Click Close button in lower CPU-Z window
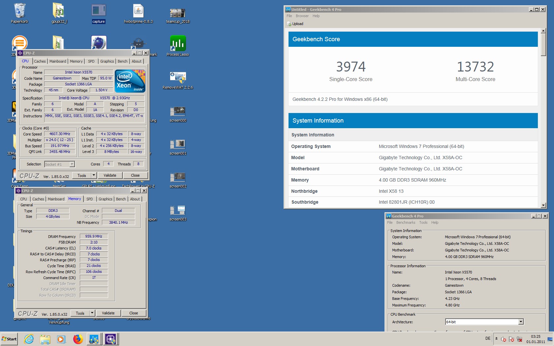This screenshot has width=554, height=346. click(134, 313)
